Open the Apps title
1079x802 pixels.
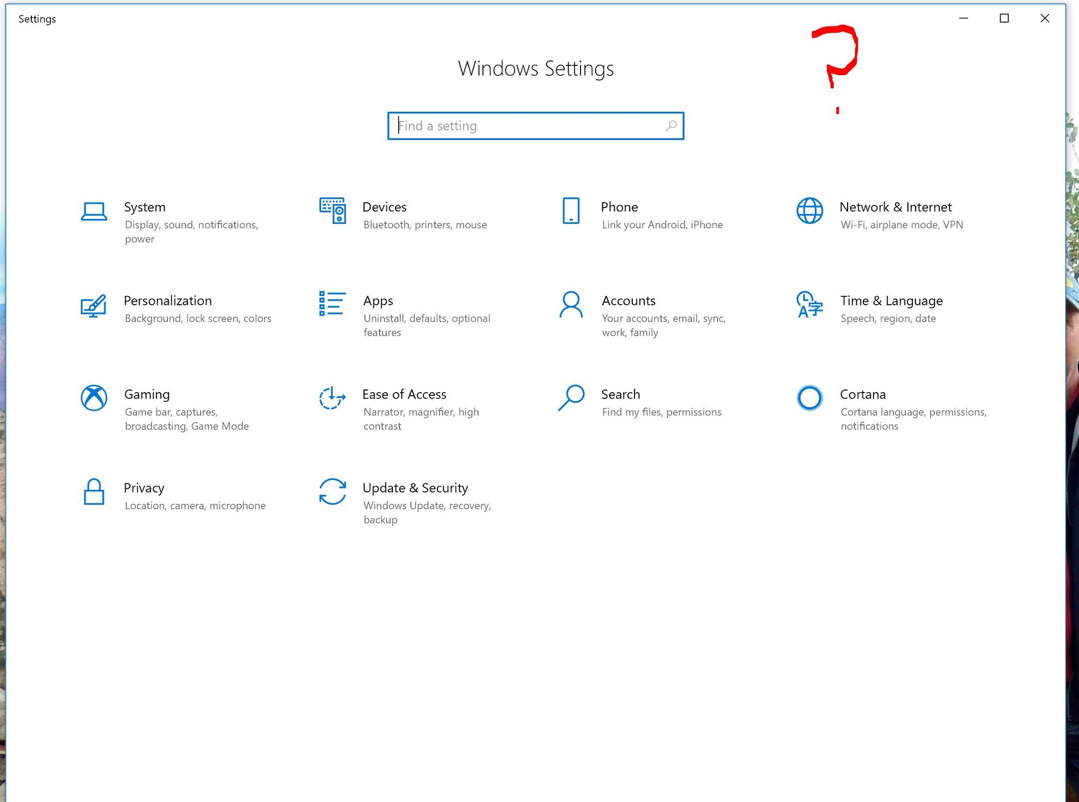pos(378,301)
